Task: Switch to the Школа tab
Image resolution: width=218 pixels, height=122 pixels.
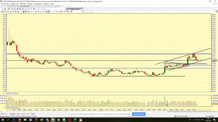Action: (33, 114)
